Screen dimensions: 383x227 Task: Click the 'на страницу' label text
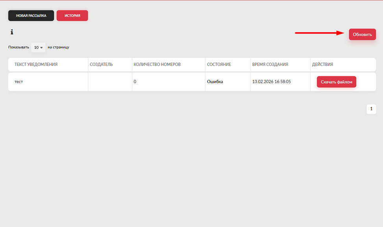[x=58, y=47]
